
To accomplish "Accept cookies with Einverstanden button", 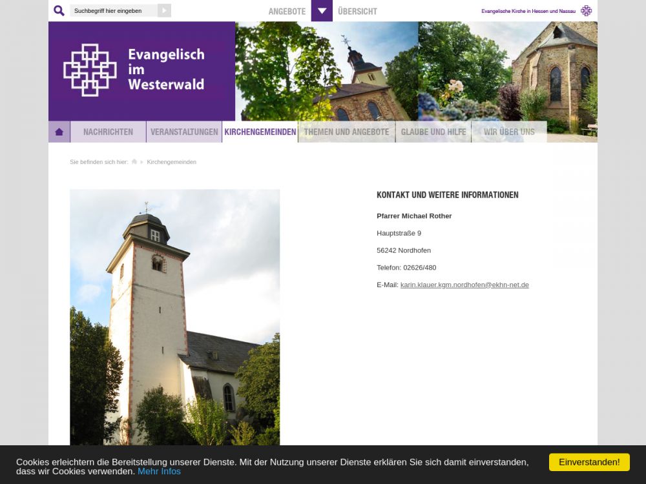I will [x=589, y=462].
